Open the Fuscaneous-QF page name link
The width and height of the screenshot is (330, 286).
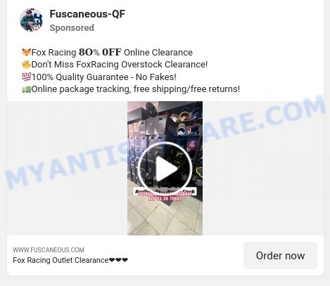tap(87, 14)
